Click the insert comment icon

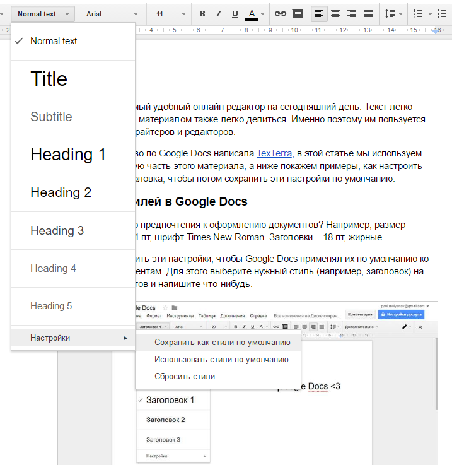click(x=297, y=14)
